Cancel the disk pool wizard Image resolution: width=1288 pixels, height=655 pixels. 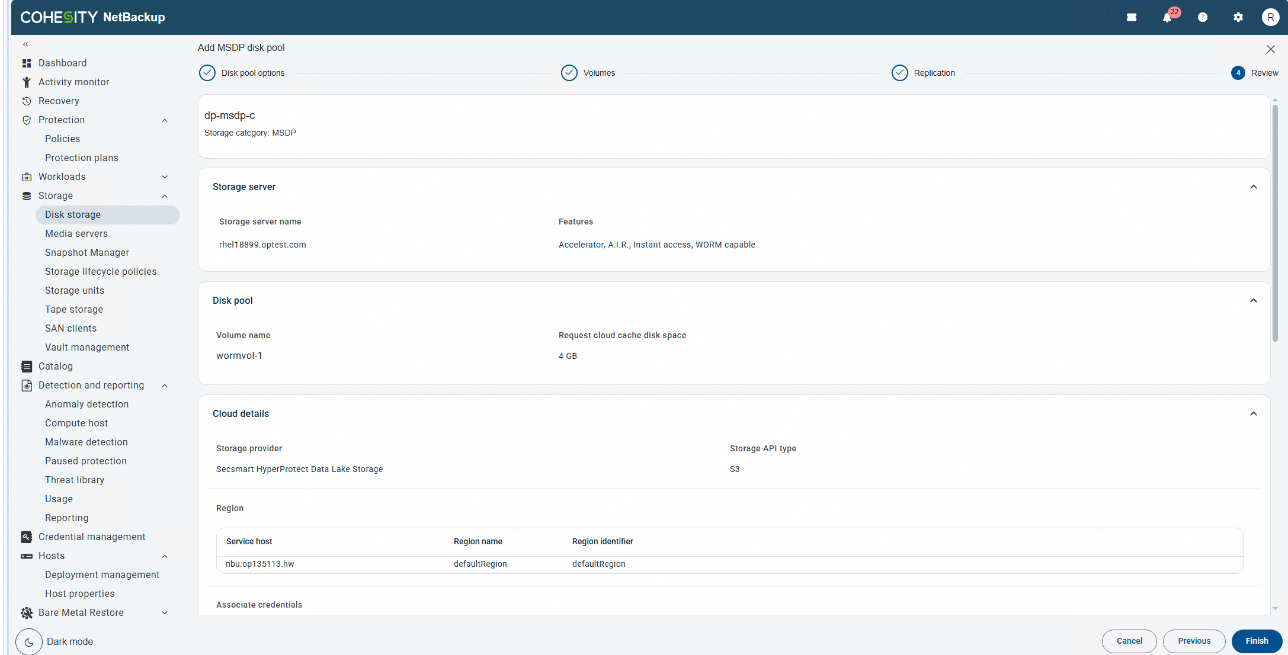coord(1129,641)
